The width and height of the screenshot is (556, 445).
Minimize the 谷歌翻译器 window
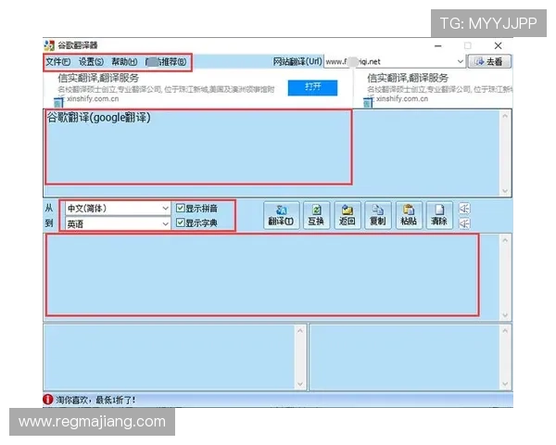point(438,45)
